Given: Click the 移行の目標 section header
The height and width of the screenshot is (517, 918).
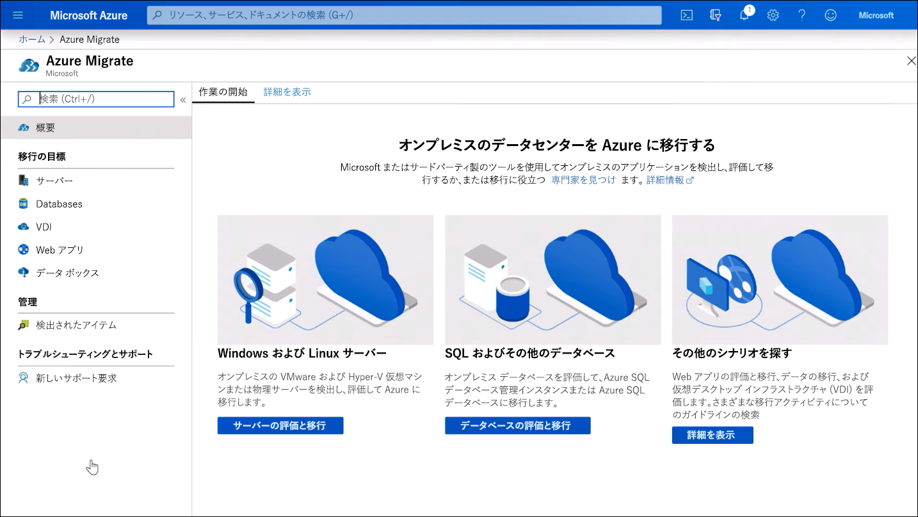Looking at the screenshot, I should 42,156.
